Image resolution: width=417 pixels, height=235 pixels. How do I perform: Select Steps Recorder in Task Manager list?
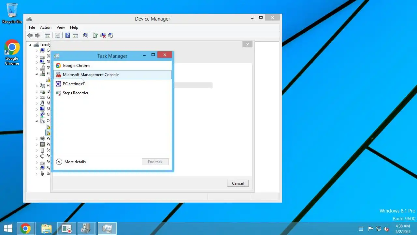pos(112,93)
